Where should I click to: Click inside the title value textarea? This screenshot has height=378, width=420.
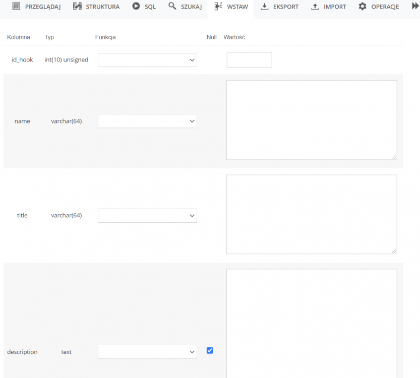(311, 214)
